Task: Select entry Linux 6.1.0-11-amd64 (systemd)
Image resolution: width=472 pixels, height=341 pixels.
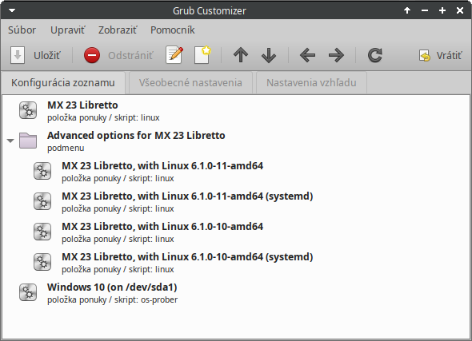Action: [236, 202]
